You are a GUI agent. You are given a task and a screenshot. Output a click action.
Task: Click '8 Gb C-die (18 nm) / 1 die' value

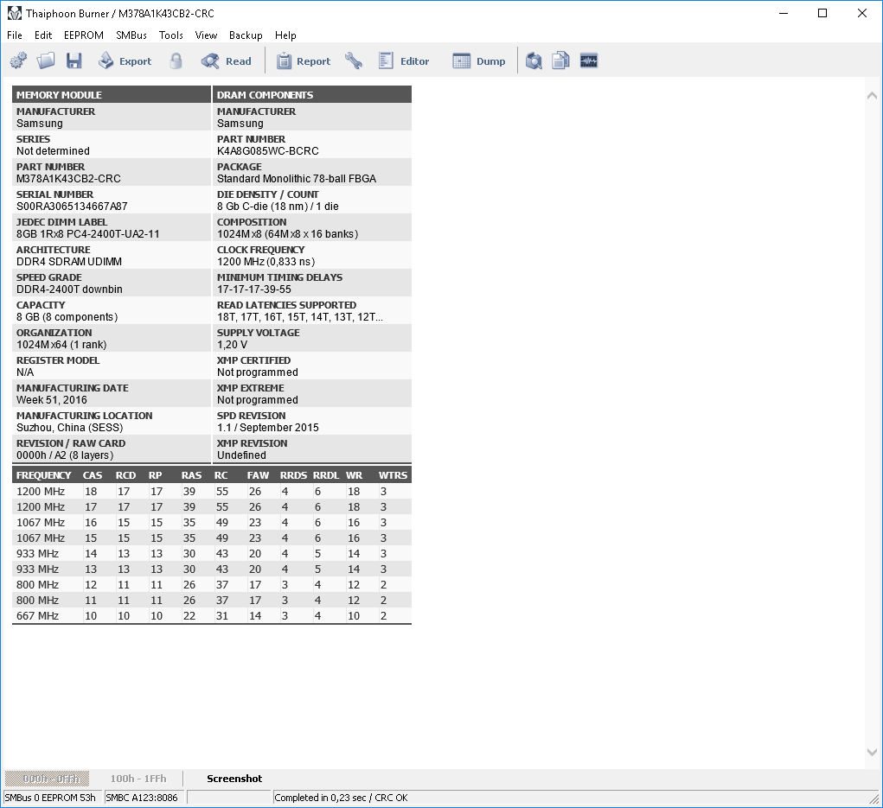(278, 206)
